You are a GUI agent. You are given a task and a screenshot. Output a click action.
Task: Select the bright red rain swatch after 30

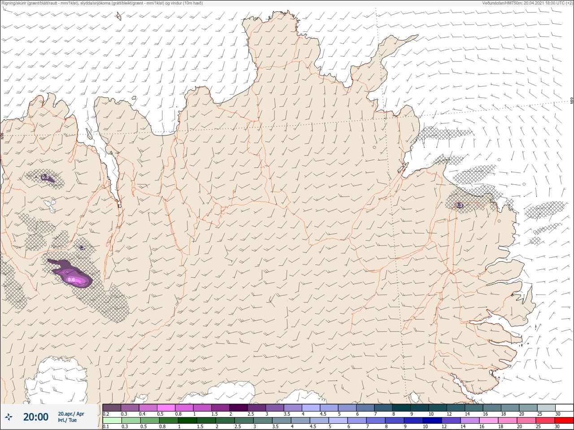(564, 421)
